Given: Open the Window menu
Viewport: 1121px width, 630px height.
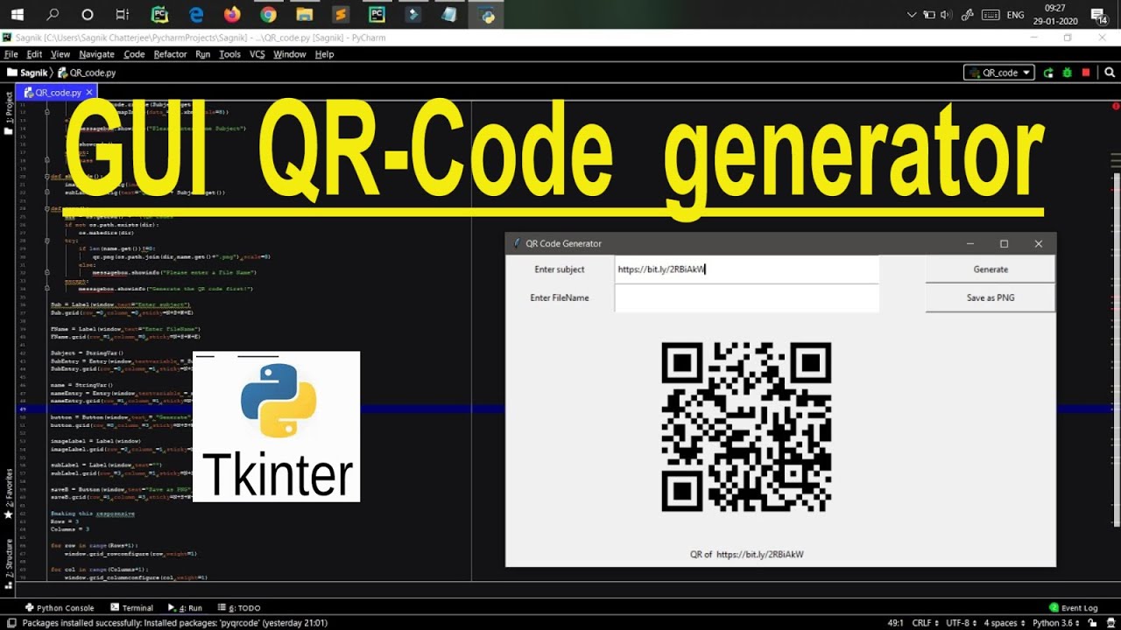Looking at the screenshot, I should [289, 54].
